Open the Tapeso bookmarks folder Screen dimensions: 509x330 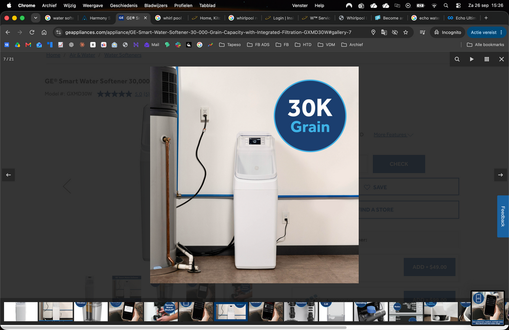point(230,45)
